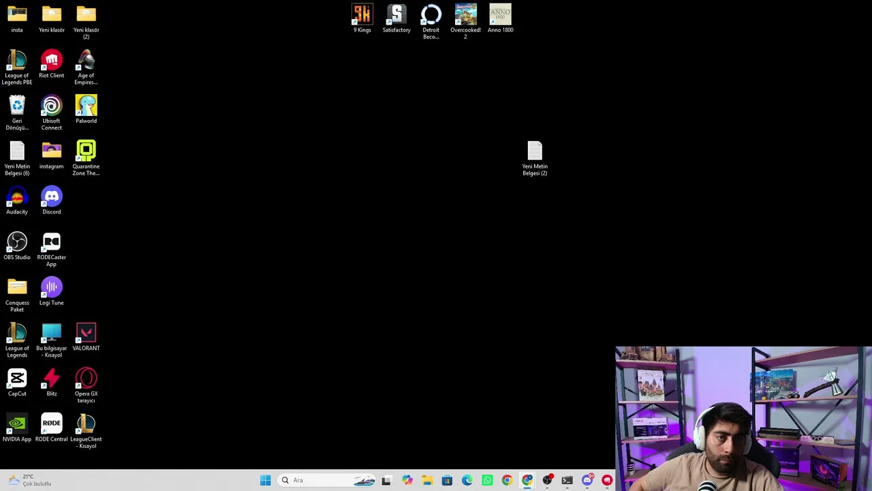
Task: Select the Riot Client desktop shortcut
Action: point(52,64)
